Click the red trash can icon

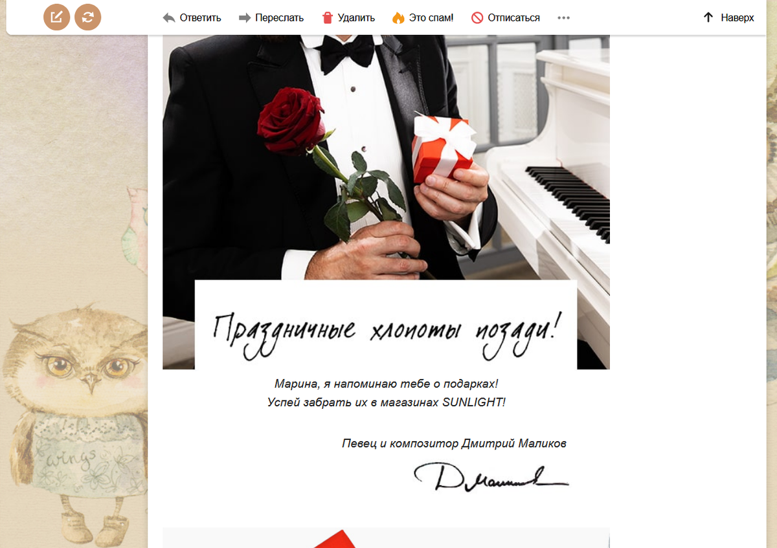[328, 17]
